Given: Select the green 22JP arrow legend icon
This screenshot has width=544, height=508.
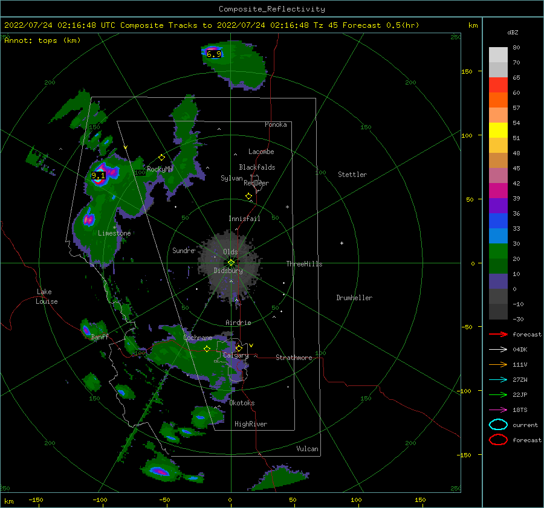Looking at the screenshot, I should pos(498,394).
